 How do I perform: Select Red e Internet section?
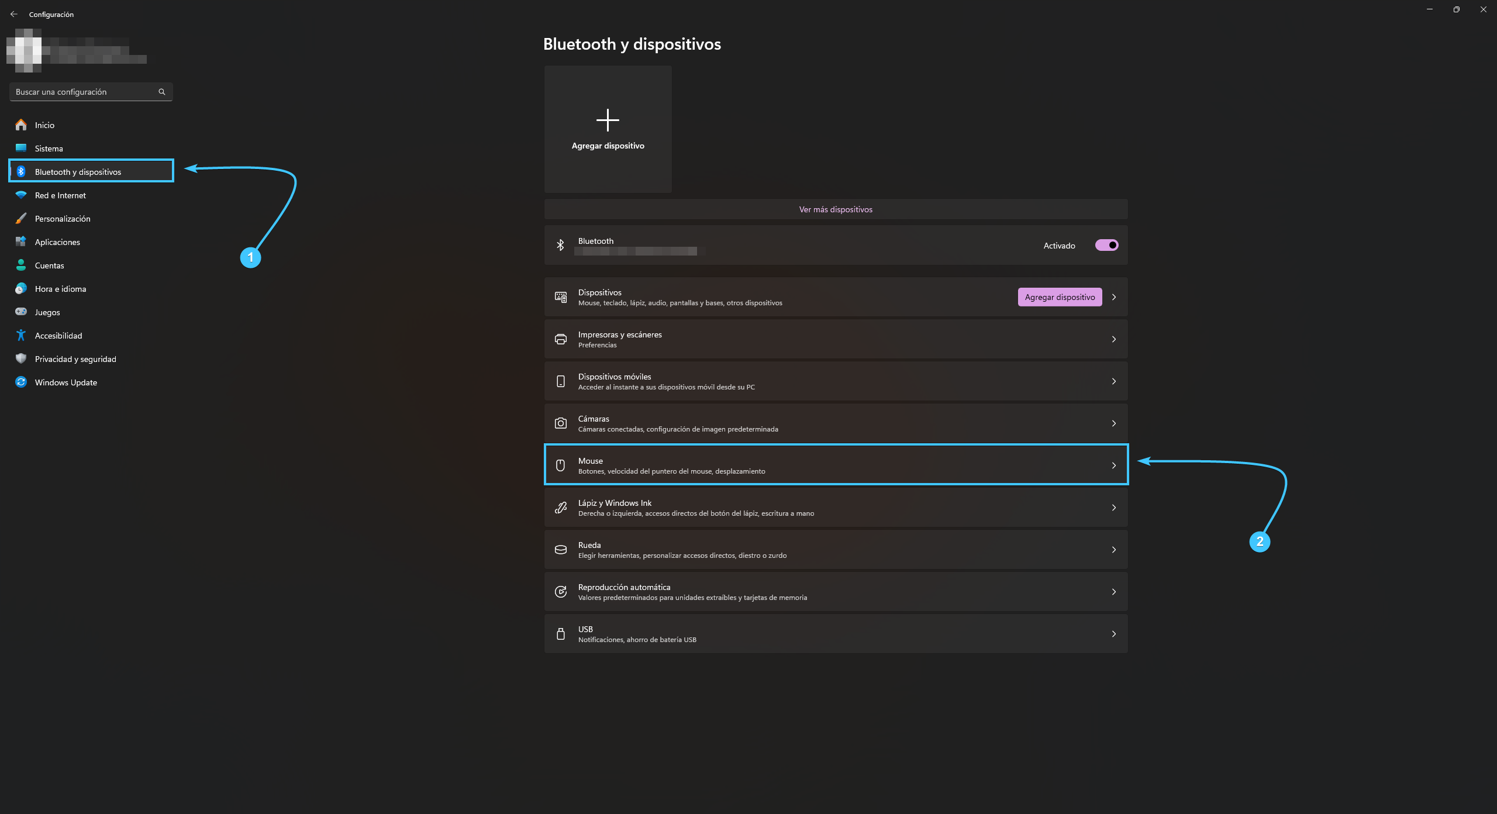click(91, 195)
